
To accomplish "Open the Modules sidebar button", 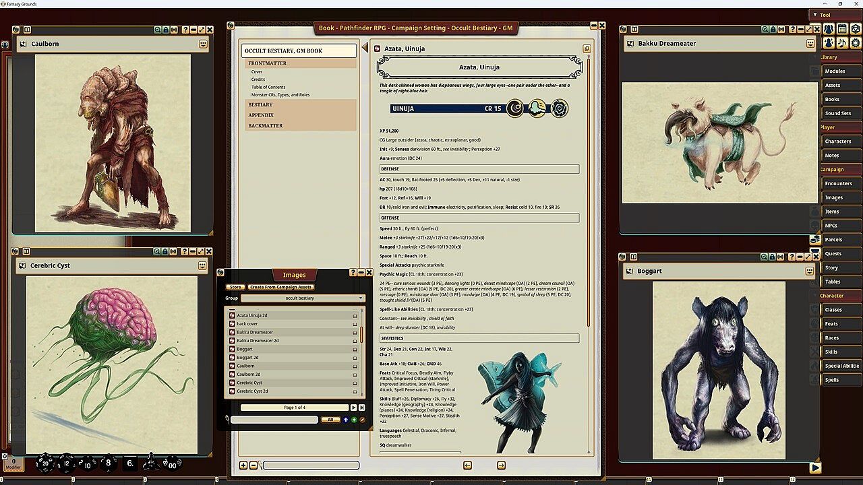I will [841, 71].
